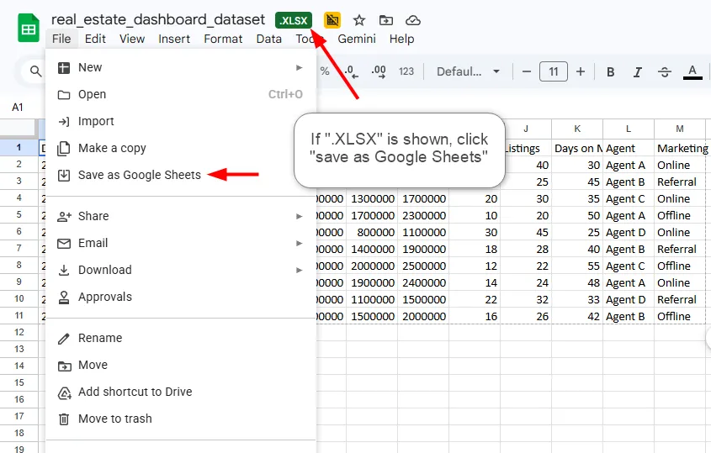Screen dimensions: 711x453
Task: Check cloud document status icon
Action: pyautogui.click(x=412, y=20)
